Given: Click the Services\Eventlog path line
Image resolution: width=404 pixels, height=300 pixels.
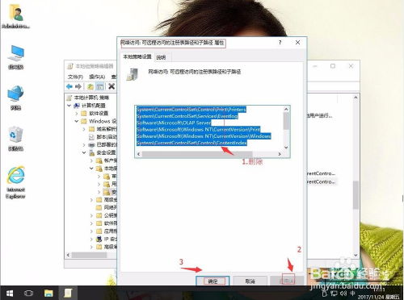Looking at the screenshot, I should coord(187,116).
